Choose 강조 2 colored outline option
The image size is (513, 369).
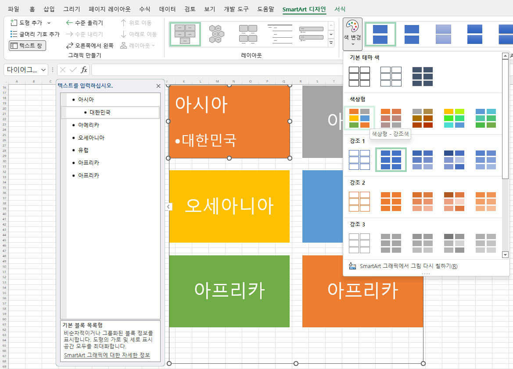(359, 201)
